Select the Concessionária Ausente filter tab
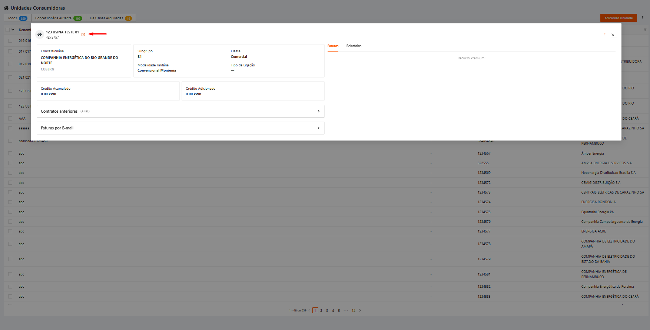Screen dimensions: 650x330 tap(59, 18)
